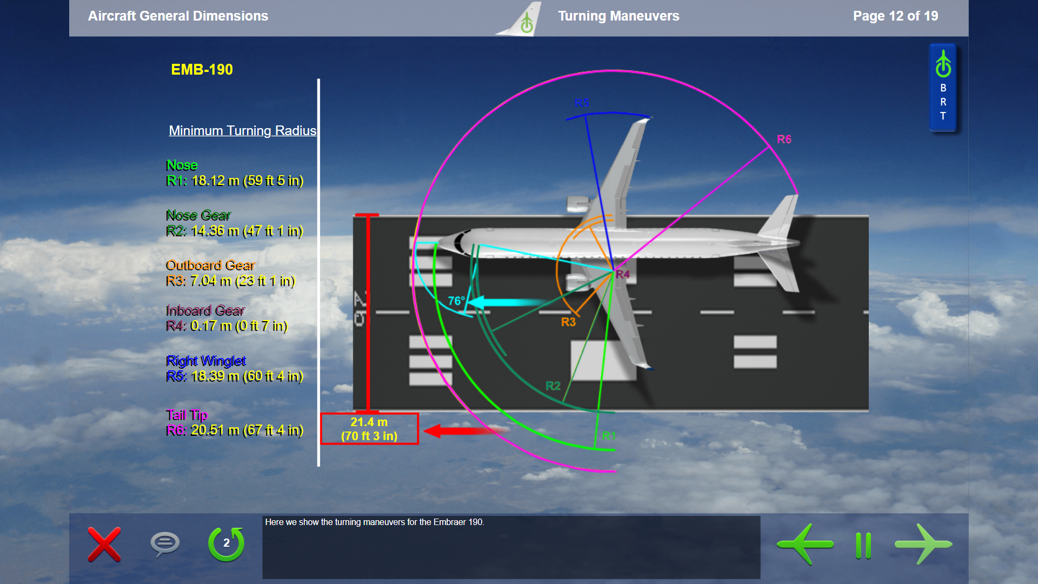Screen dimensions: 1038x584
Task: Click the Inboard Gear label
Action: [205, 310]
